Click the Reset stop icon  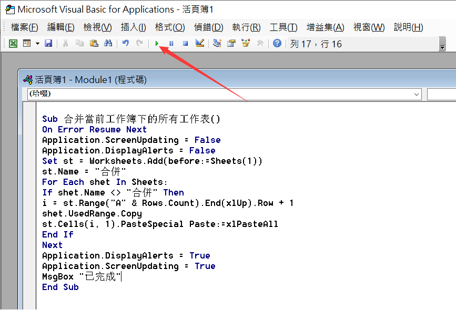(185, 44)
